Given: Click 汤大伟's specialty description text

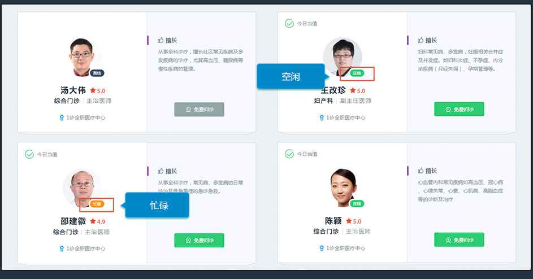Looking at the screenshot, I should [201, 60].
